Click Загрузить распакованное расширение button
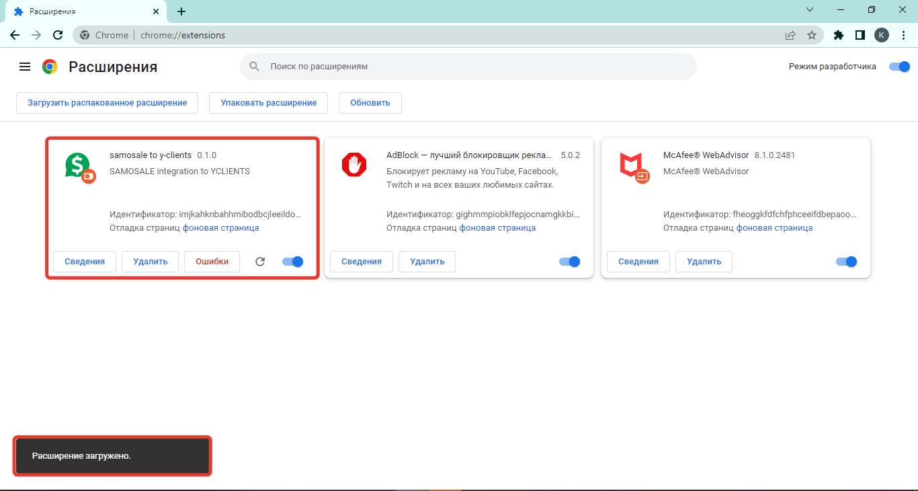This screenshot has height=491, width=918. 107,103
